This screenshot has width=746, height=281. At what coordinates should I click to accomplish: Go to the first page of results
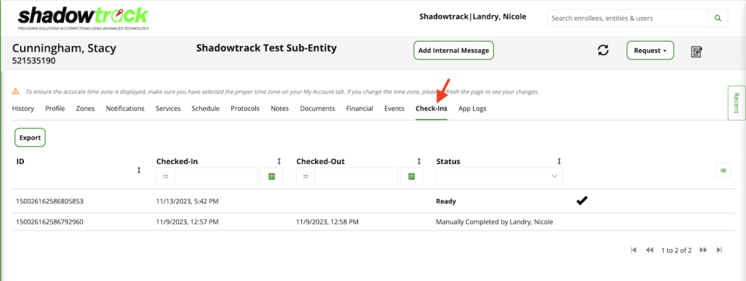[x=633, y=250]
